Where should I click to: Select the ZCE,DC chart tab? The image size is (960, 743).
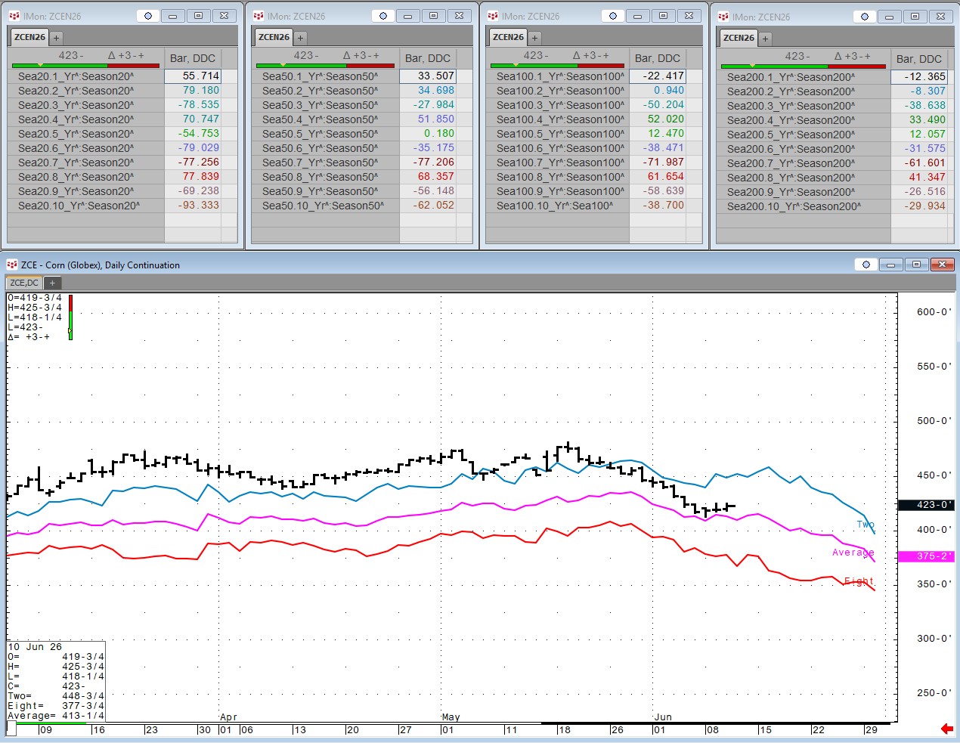(x=24, y=283)
